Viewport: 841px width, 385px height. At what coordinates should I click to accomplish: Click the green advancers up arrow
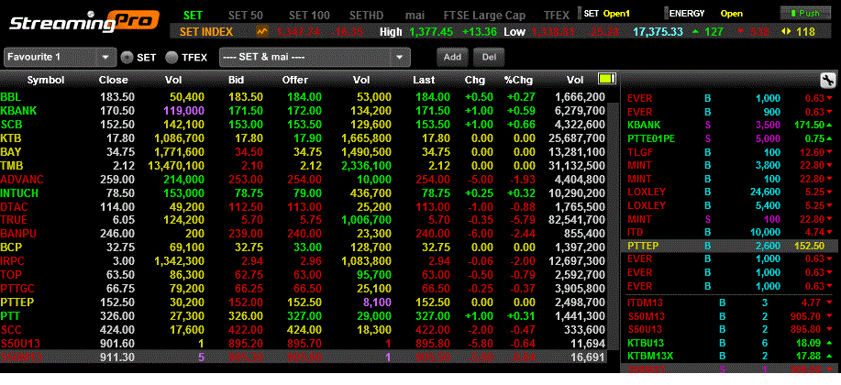tap(696, 32)
